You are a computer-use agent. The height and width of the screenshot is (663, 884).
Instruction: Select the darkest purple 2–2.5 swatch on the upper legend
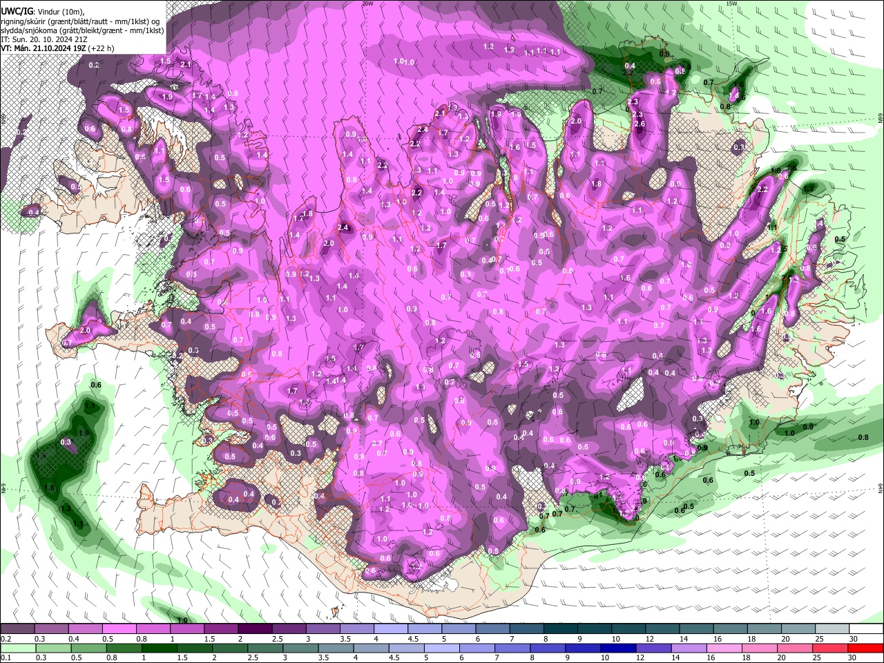[x=255, y=628]
